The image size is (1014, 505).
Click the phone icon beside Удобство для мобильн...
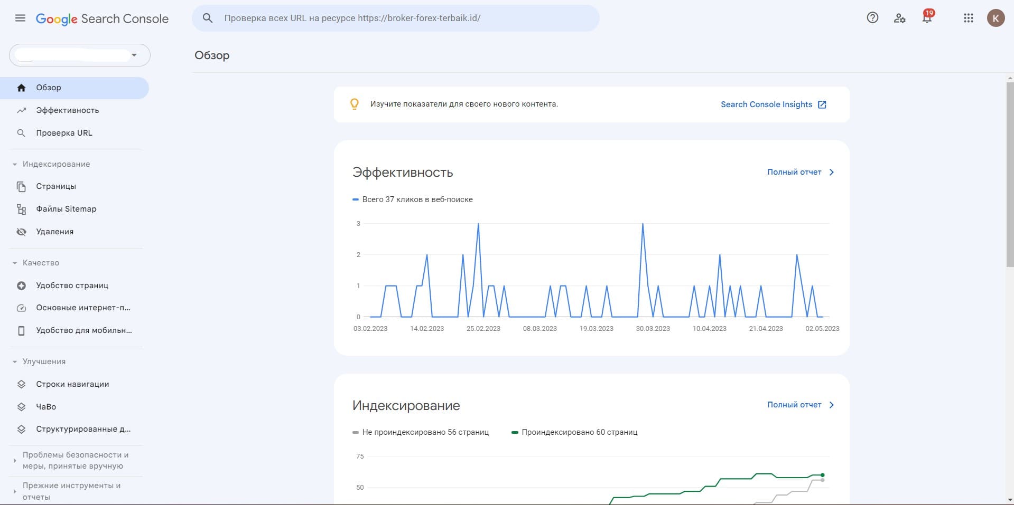pos(21,330)
